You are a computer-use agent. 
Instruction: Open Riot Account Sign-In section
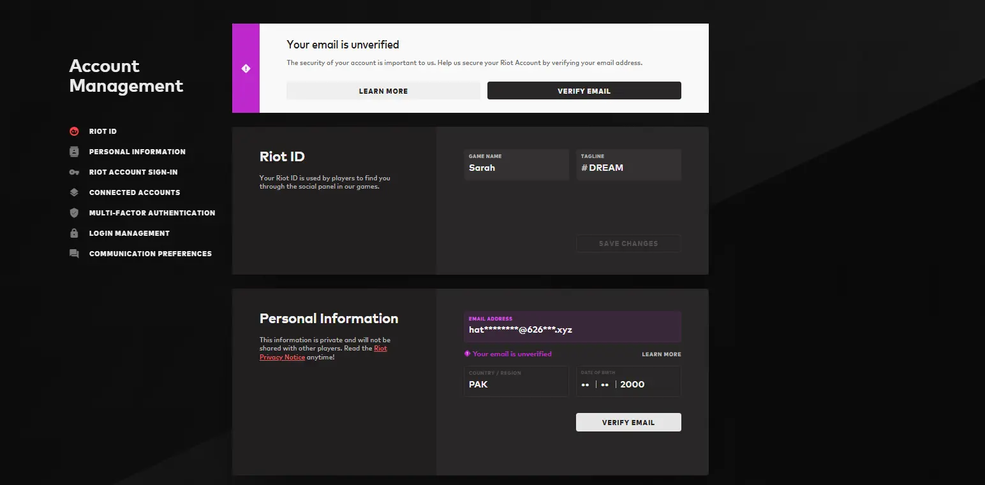click(x=133, y=172)
